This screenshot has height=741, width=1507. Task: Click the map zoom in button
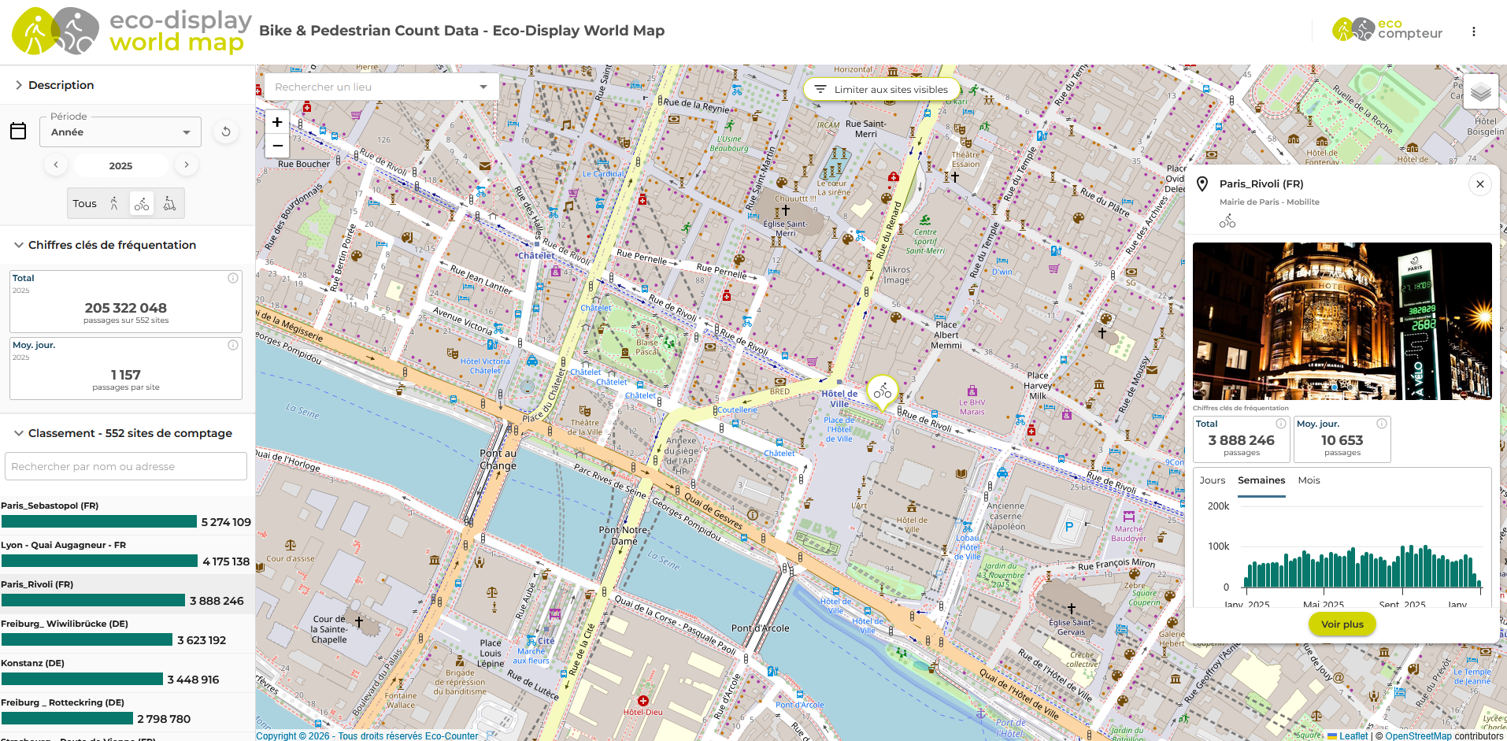[x=277, y=122]
